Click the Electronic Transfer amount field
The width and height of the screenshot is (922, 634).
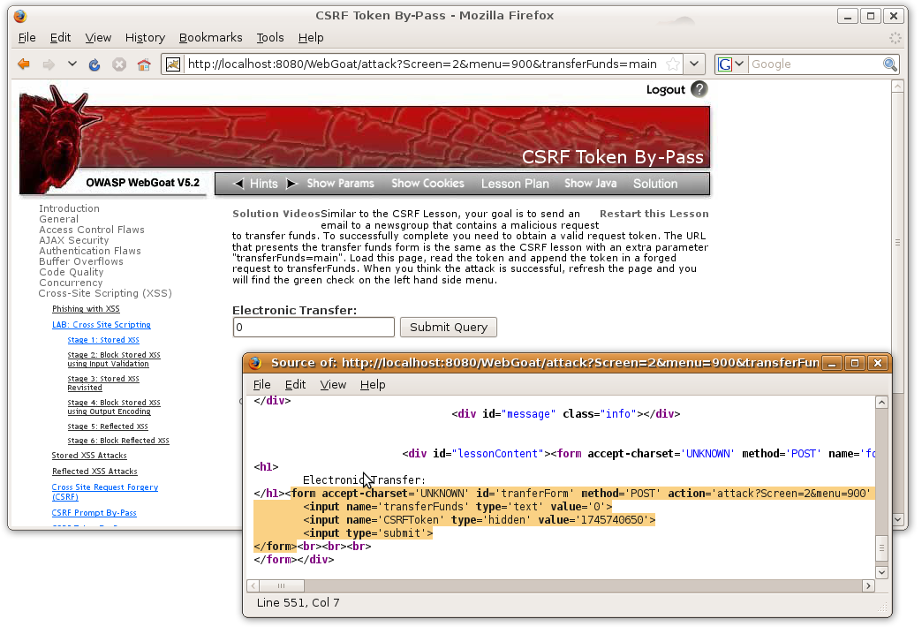tap(314, 328)
